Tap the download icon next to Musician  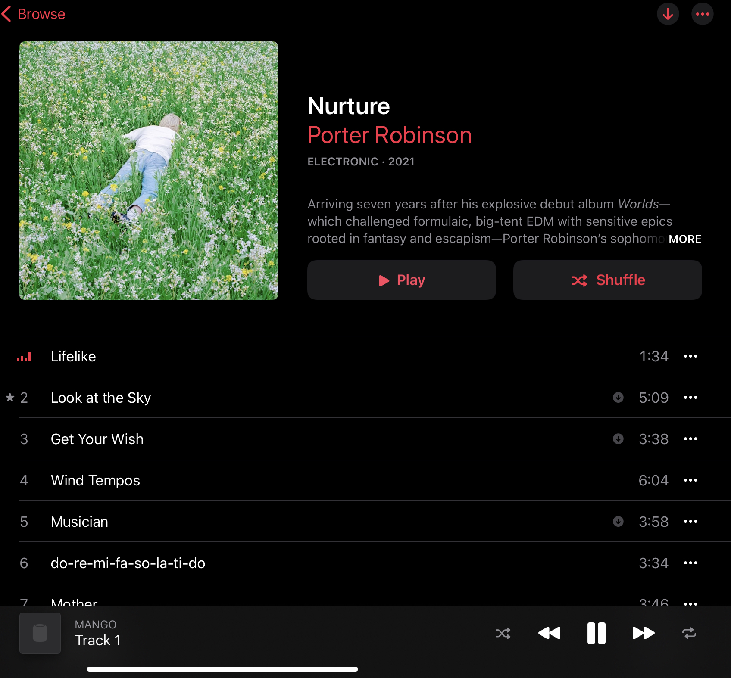(x=618, y=522)
